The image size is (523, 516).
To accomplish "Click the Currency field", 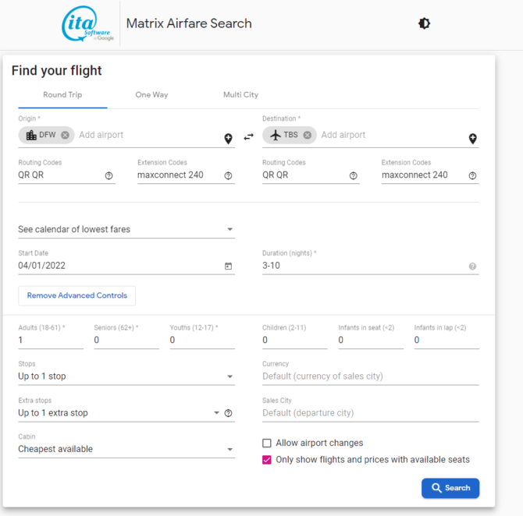I will (371, 376).
